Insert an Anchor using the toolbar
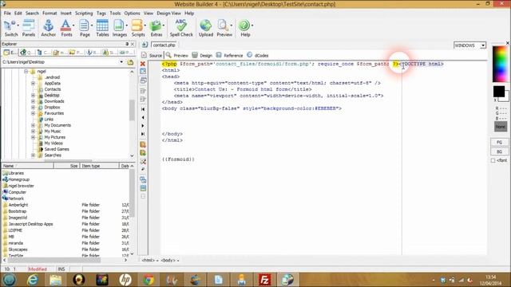511x287 pixels. (x=48, y=28)
